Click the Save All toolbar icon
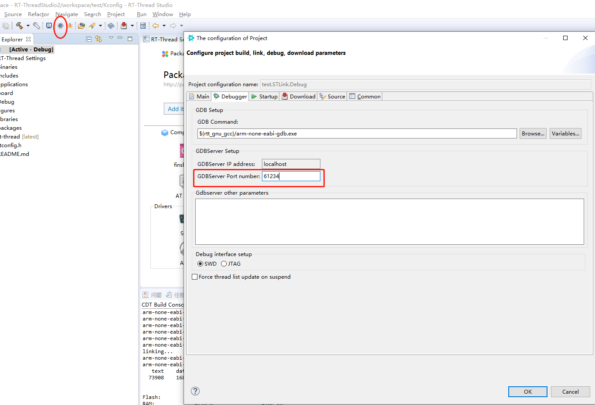 tap(6, 26)
